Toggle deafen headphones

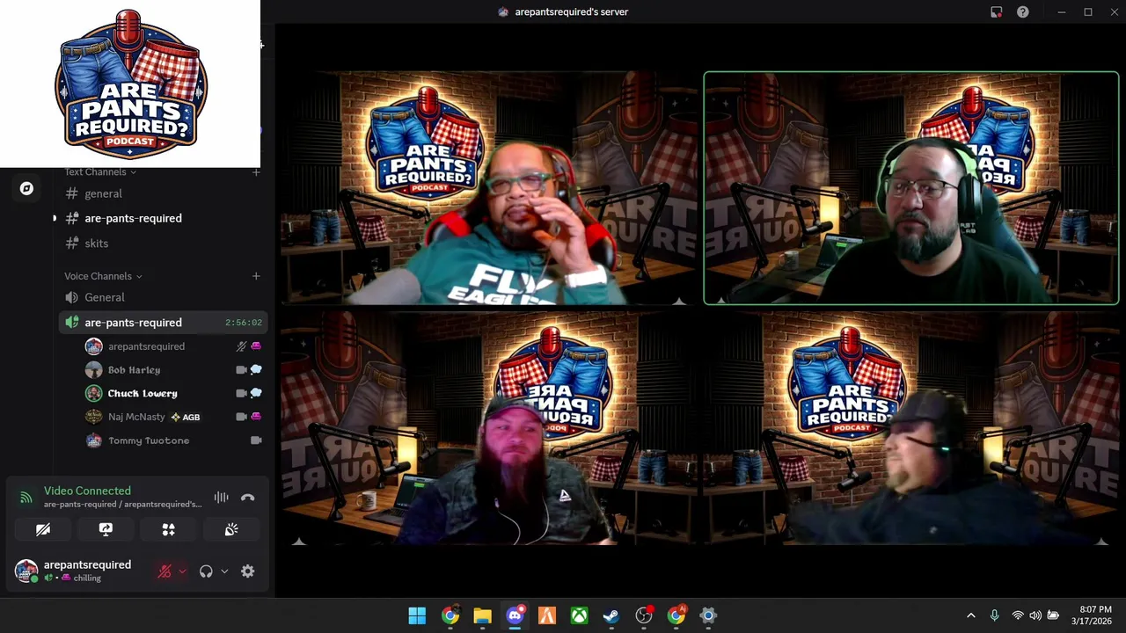pos(206,571)
